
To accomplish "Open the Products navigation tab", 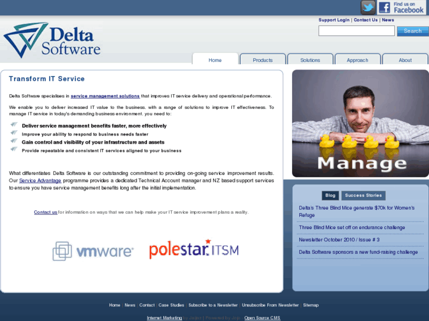I will [x=263, y=60].
